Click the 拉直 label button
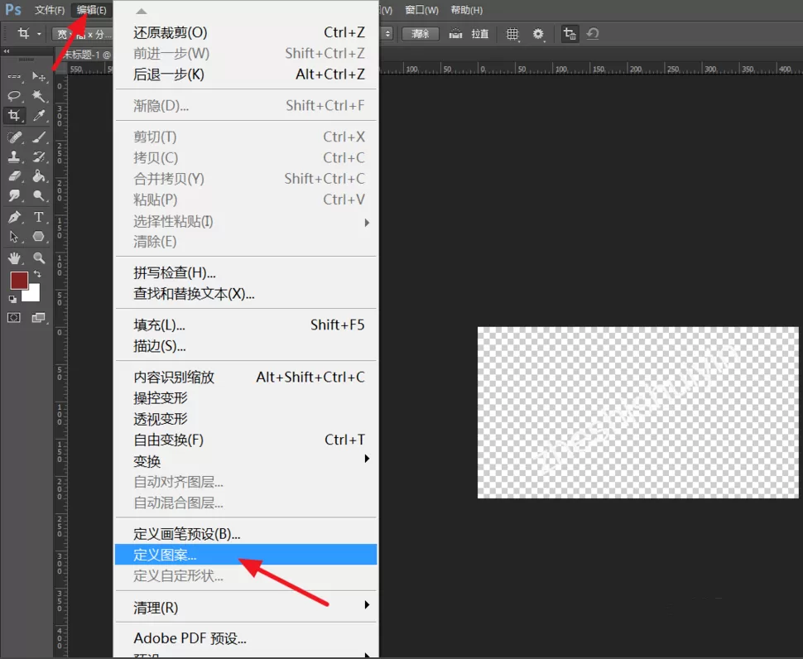Viewport: 803px width, 659px height. tap(480, 34)
